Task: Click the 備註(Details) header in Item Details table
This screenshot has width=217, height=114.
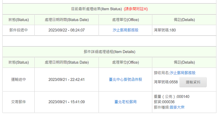Action: pos(184,62)
